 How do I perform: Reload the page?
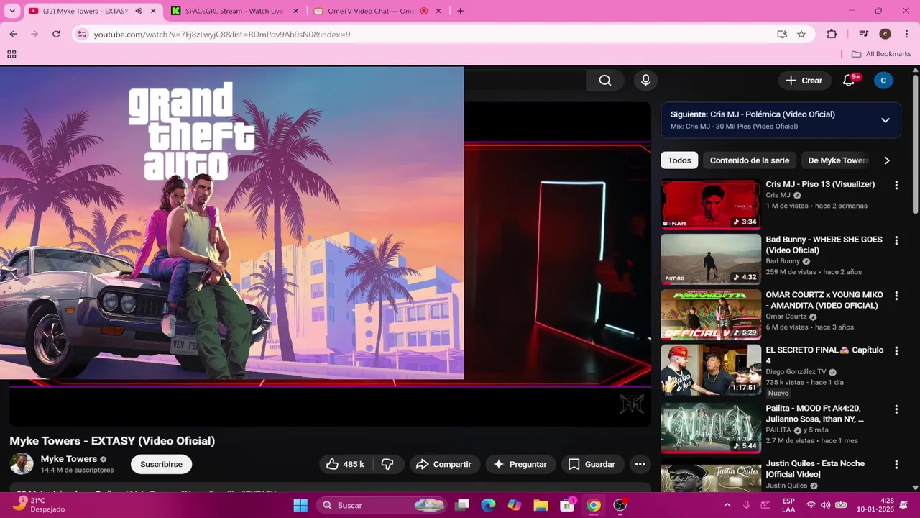click(x=56, y=34)
